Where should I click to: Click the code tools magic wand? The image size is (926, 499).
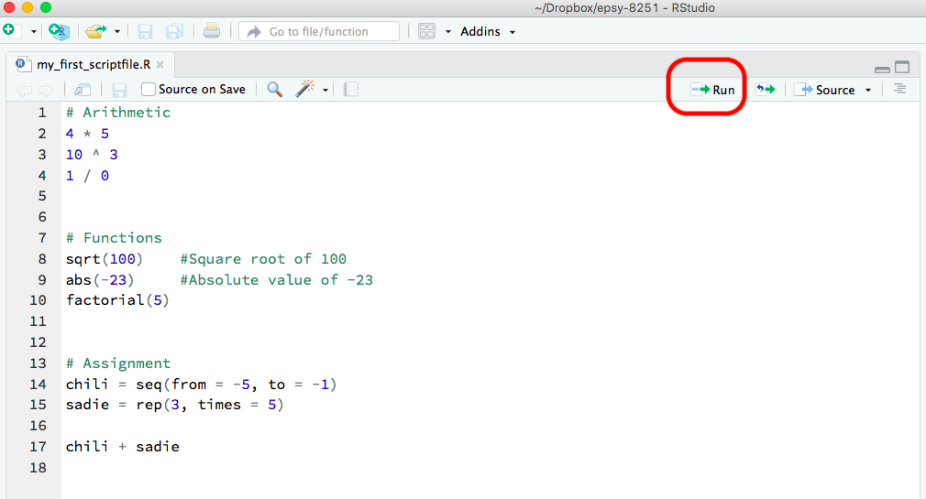pos(304,90)
